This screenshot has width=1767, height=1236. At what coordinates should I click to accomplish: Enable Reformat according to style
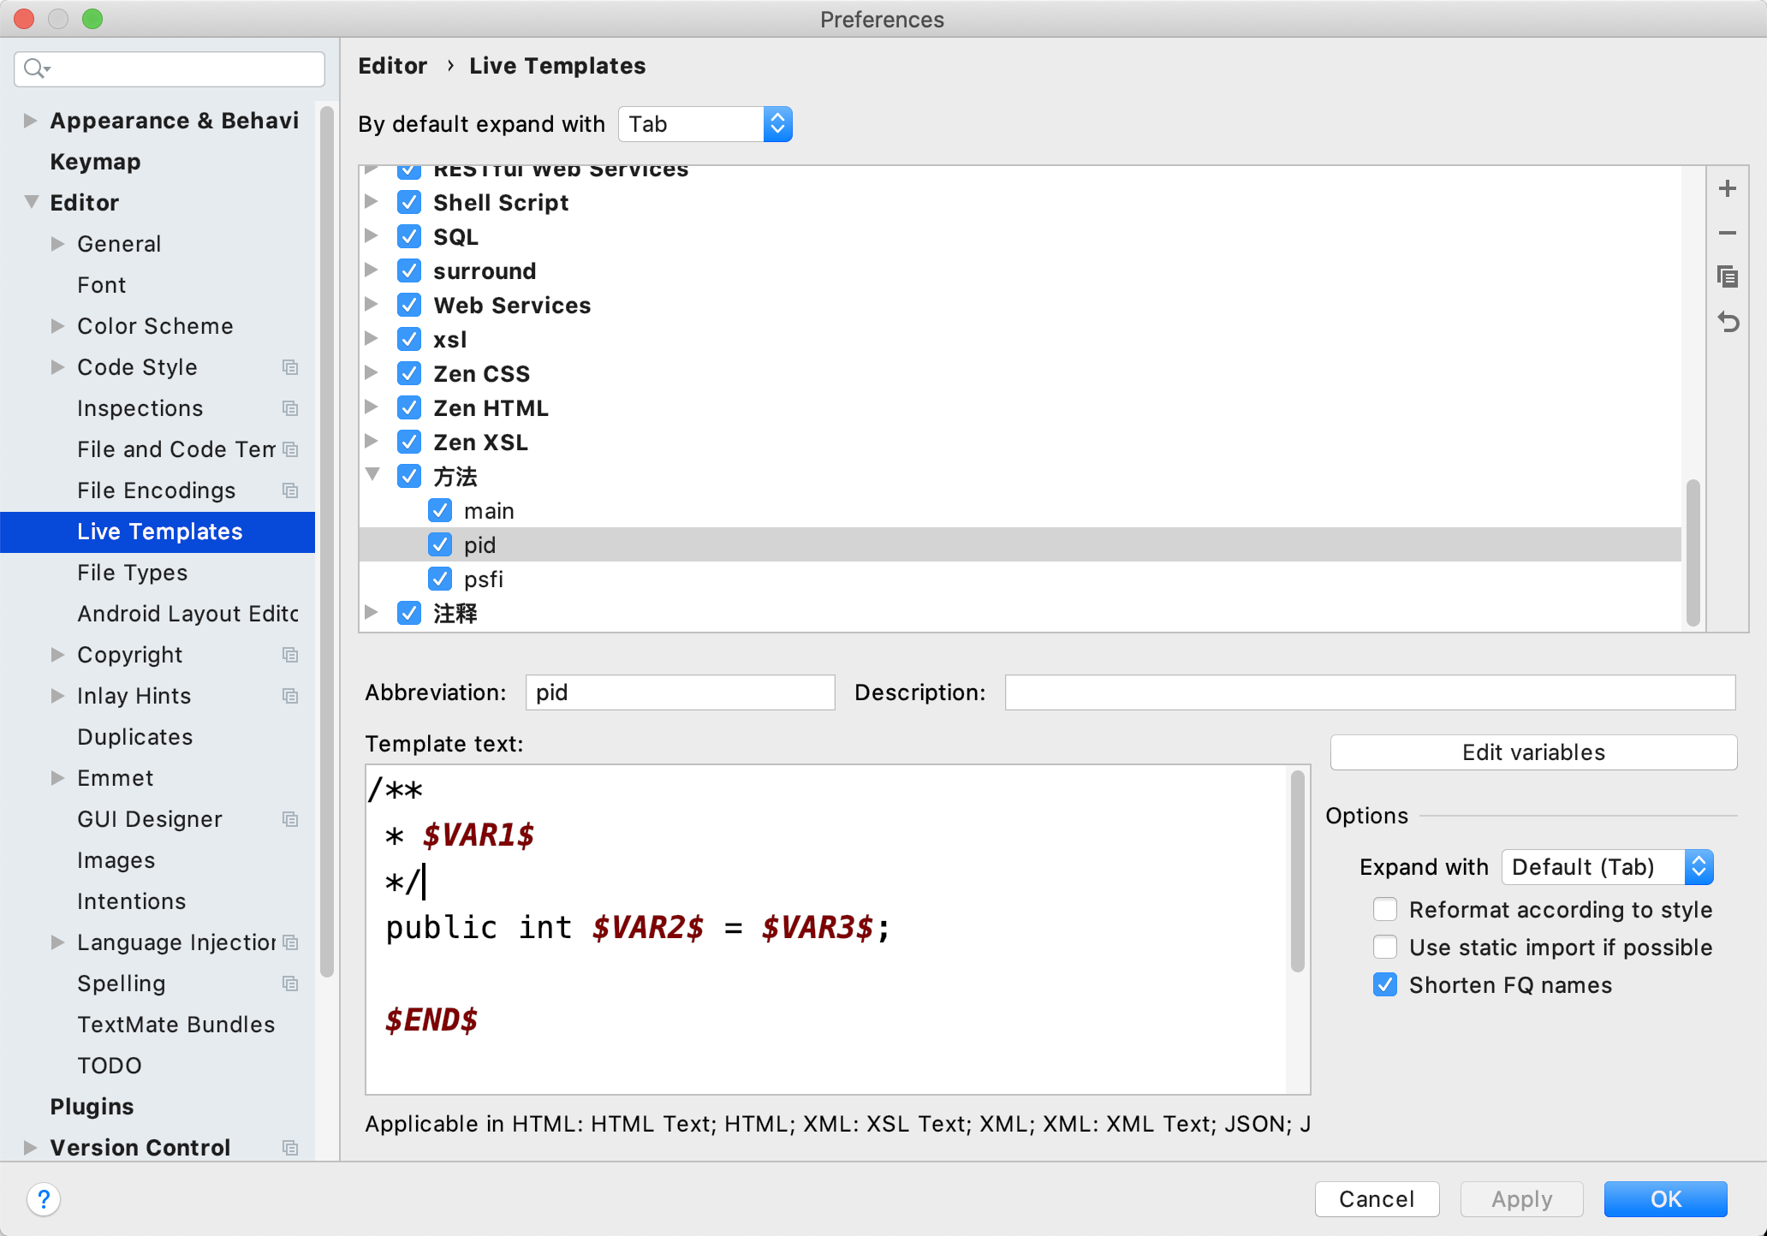pos(1385,909)
